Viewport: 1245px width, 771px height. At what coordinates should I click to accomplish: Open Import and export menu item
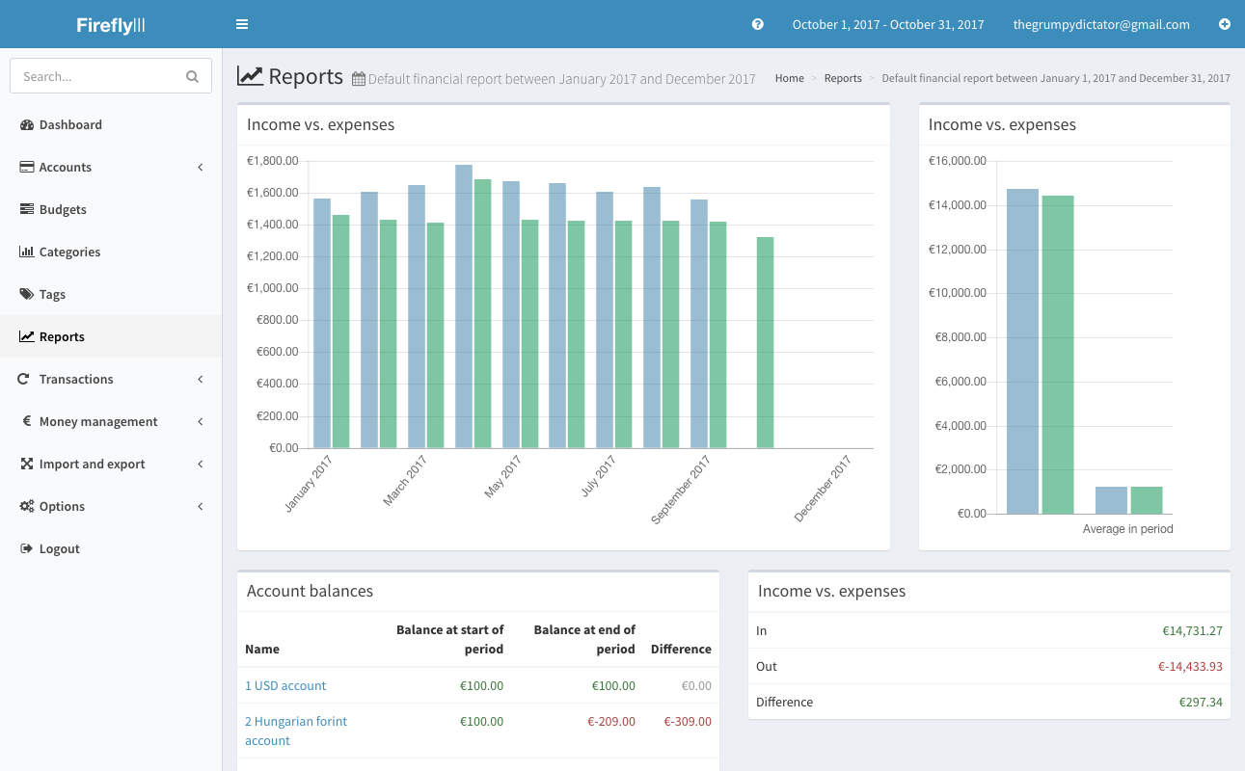pos(92,465)
